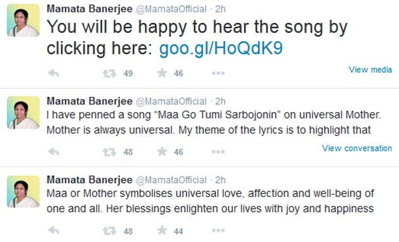Screen dimensions: 399x242
Task: Favorite the 'penned a song' tweet
Action: click(162, 152)
